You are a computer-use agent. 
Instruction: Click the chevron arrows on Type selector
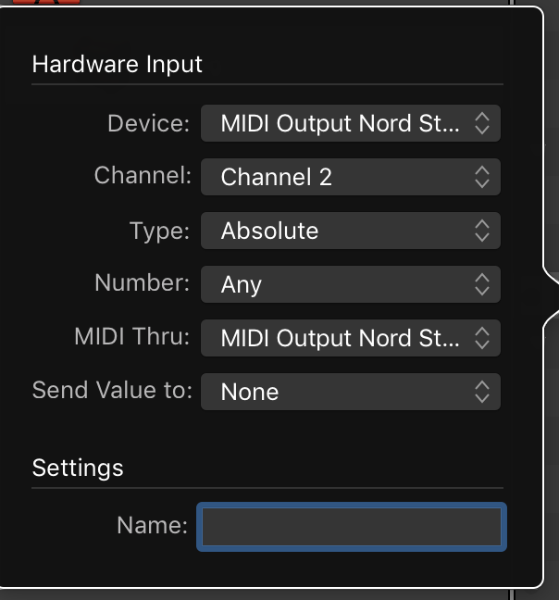(481, 231)
